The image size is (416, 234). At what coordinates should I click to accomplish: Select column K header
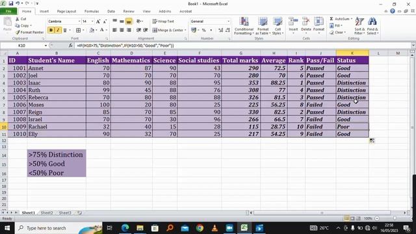point(352,53)
